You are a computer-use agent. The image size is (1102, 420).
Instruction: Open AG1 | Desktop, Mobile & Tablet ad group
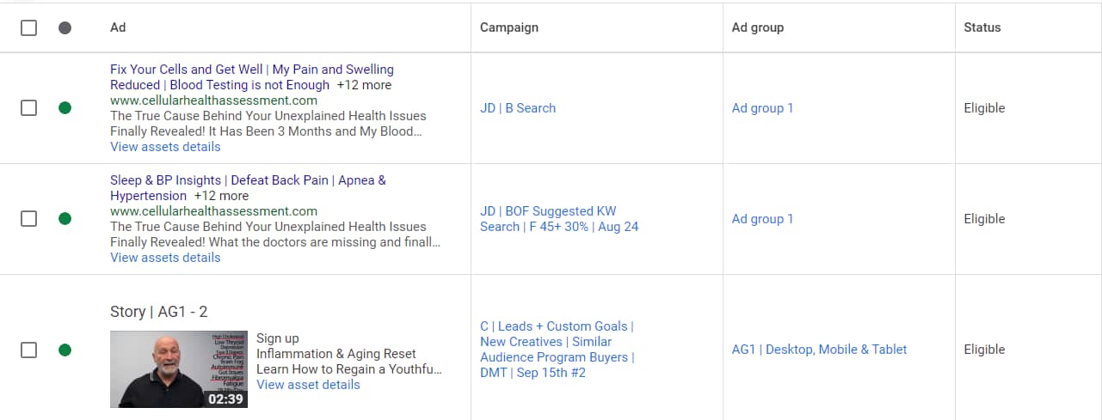(819, 350)
